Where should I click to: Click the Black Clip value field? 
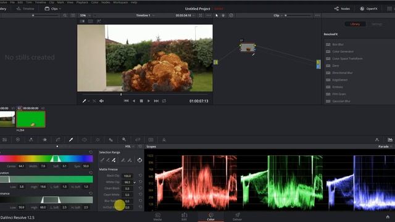[x=127, y=176]
